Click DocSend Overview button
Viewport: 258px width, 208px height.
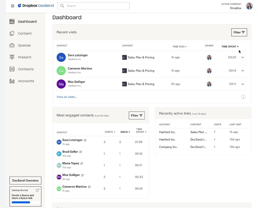[x=25, y=180]
